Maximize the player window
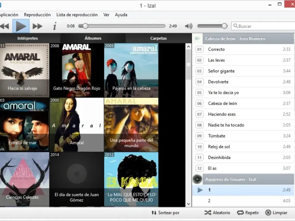The image size is (295, 221). point(280,4)
